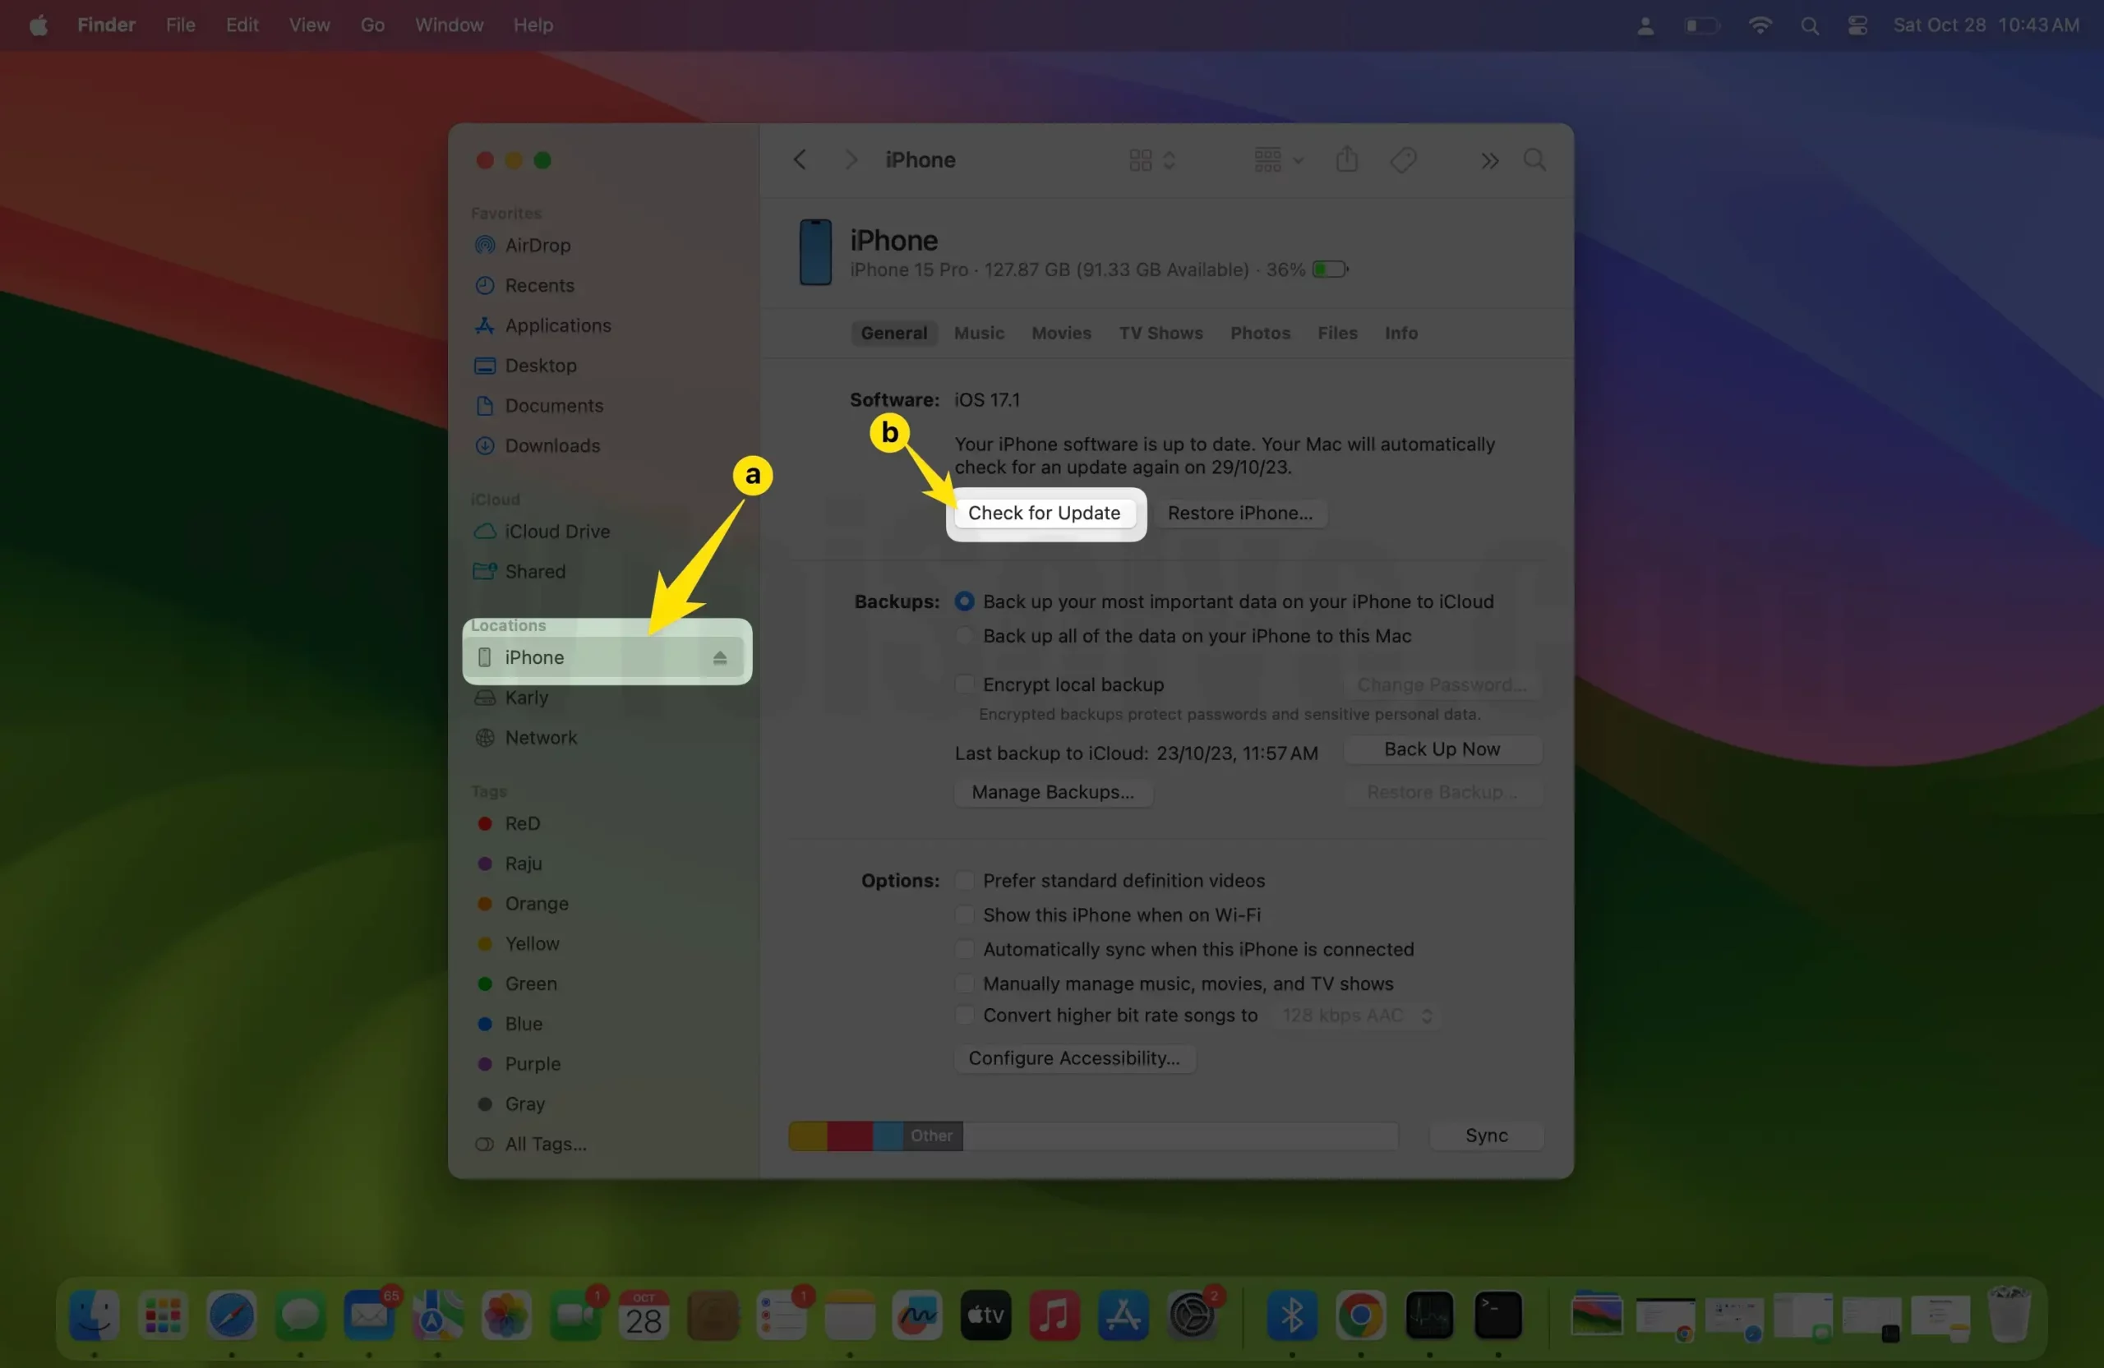
Task: Open the Applications folder in sidebar
Action: 558,325
